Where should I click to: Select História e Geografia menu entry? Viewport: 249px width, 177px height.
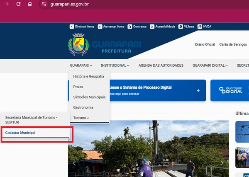(x=89, y=76)
